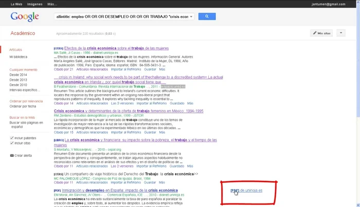Screen dimensions: 360x207
Task: Click the Google logo
Action: (24, 17)
